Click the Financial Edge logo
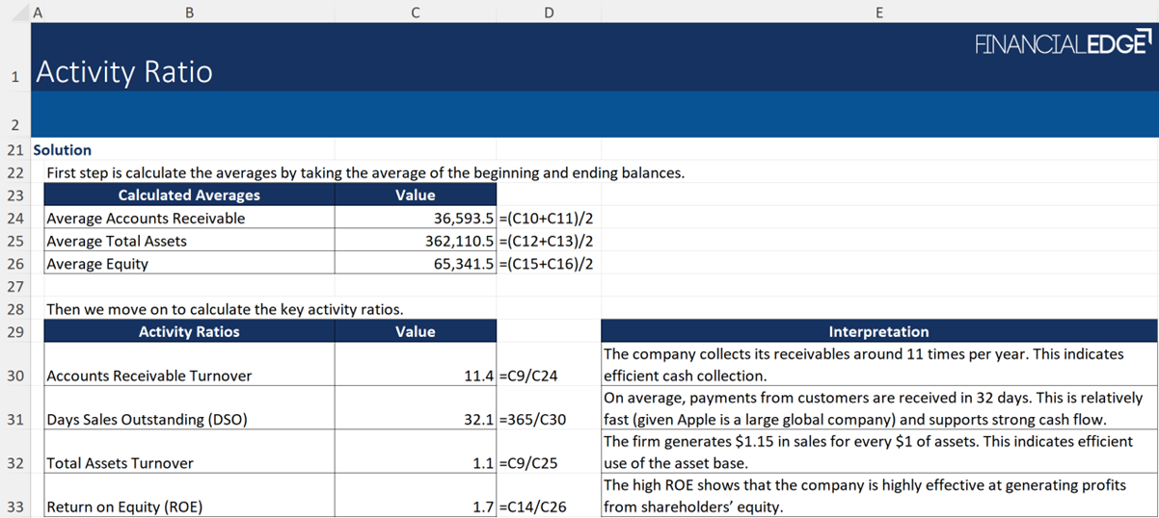 point(1063,43)
